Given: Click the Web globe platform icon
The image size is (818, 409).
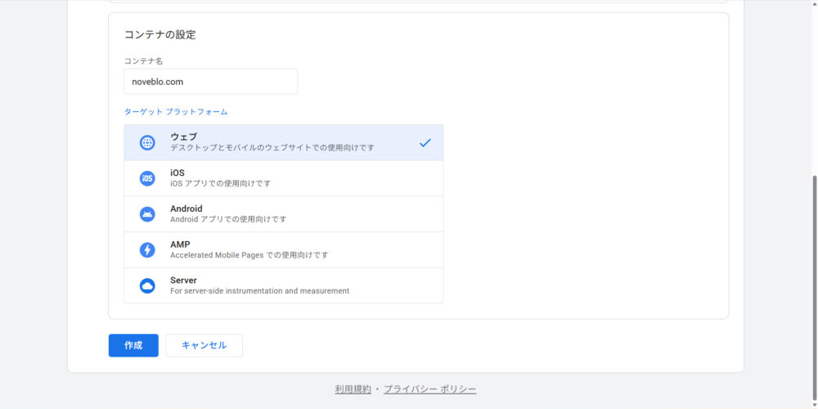Looking at the screenshot, I should coord(147,142).
